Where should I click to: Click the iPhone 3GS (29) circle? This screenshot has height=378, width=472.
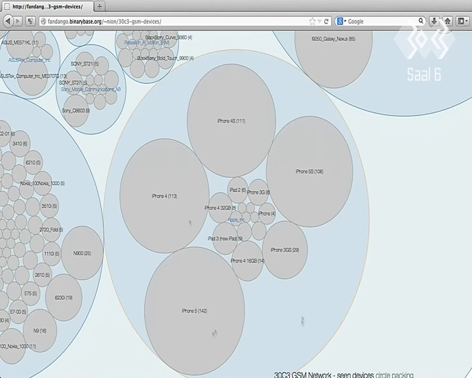(x=285, y=250)
